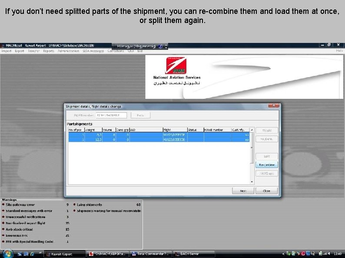Open the Export menu

pyautogui.click(x=20, y=51)
